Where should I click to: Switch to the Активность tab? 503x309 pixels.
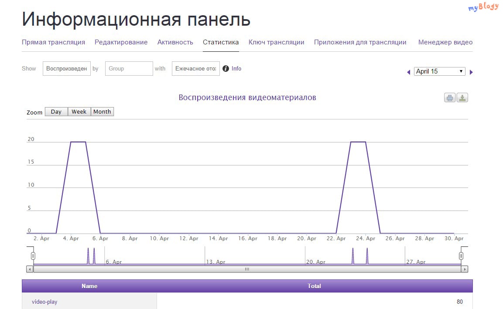[x=175, y=42]
